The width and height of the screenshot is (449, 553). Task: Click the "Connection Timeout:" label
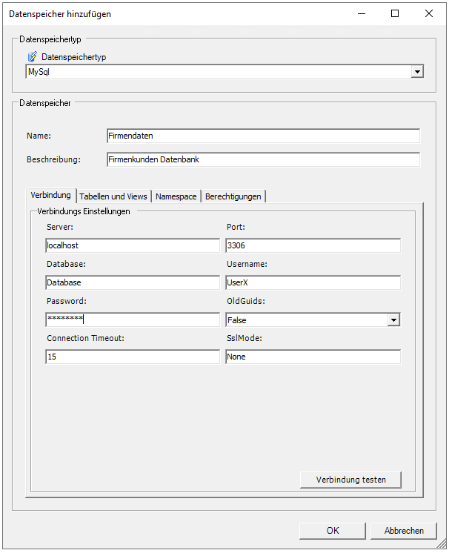point(85,338)
